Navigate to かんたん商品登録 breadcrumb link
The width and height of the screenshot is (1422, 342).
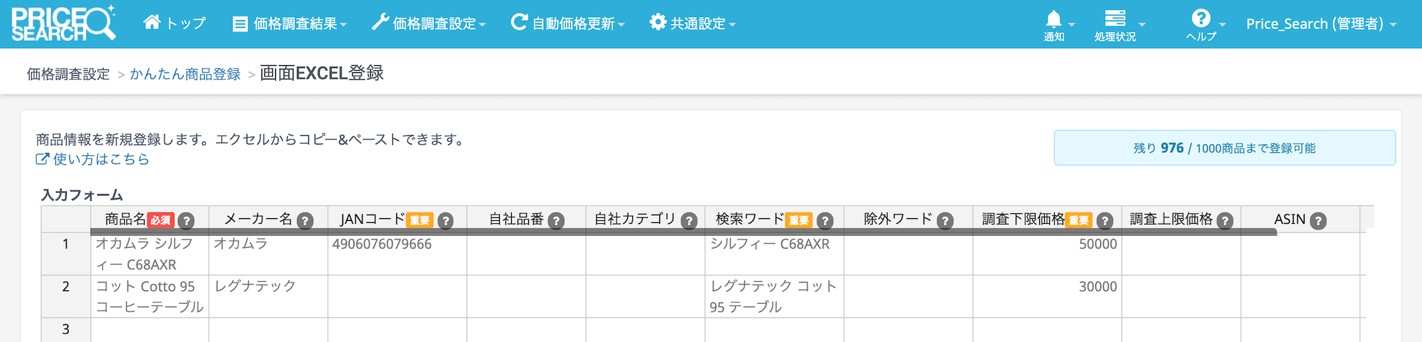(x=185, y=74)
